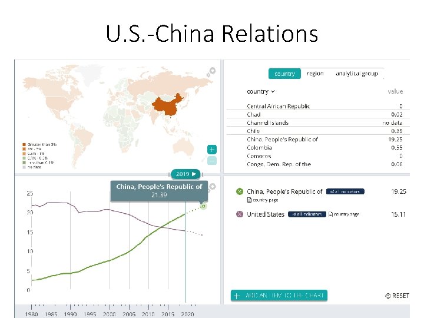Remove United States series with purple X icon
424x318 pixels.
pos(240,214)
